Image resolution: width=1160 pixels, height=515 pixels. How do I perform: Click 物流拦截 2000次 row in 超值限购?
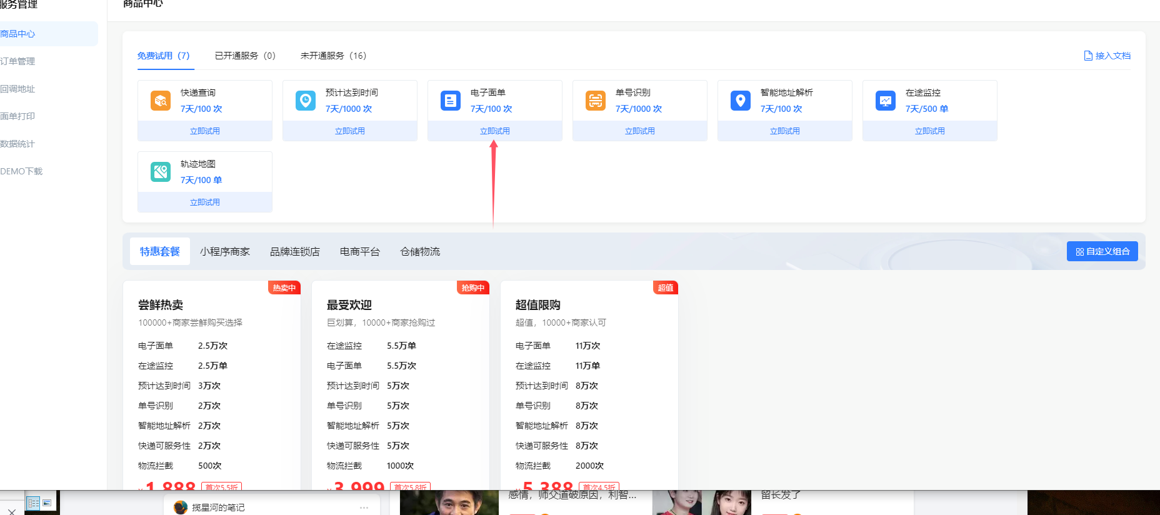click(x=560, y=466)
